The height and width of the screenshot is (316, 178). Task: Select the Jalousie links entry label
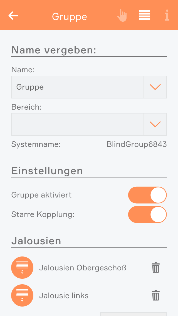[x=64, y=295]
